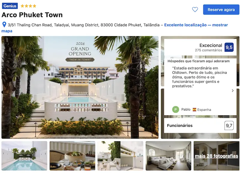
Task: Click the blue map pin location icon
Action: [x=4, y=25]
